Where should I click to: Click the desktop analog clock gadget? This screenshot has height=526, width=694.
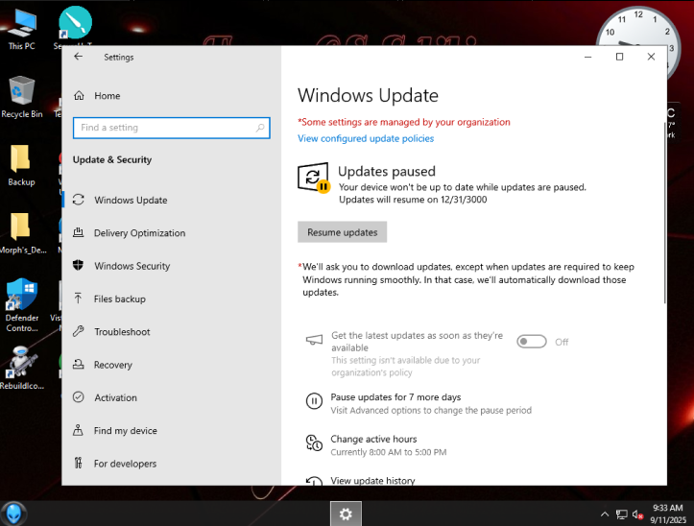click(637, 27)
